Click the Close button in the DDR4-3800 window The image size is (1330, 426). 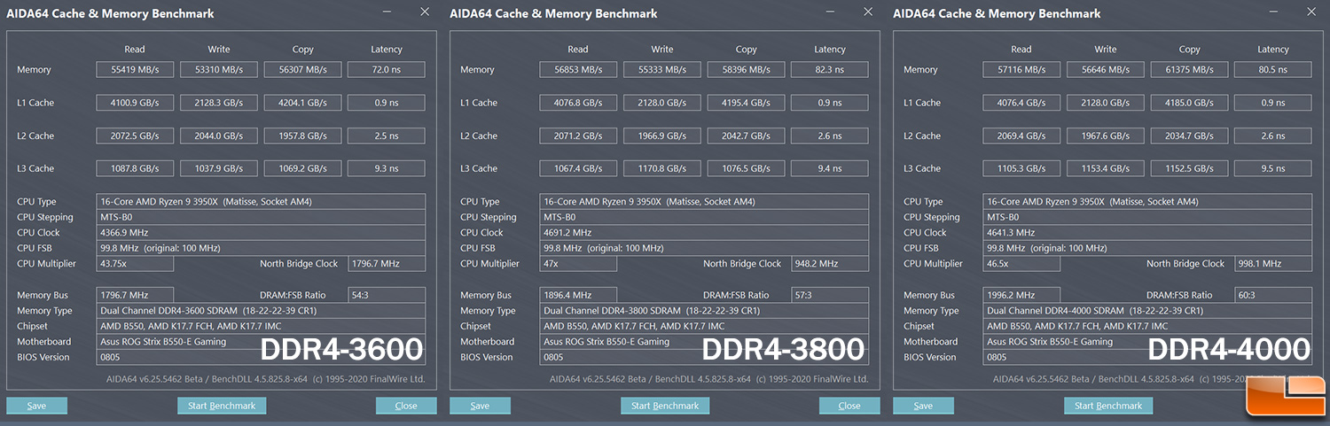pyautogui.click(x=849, y=406)
